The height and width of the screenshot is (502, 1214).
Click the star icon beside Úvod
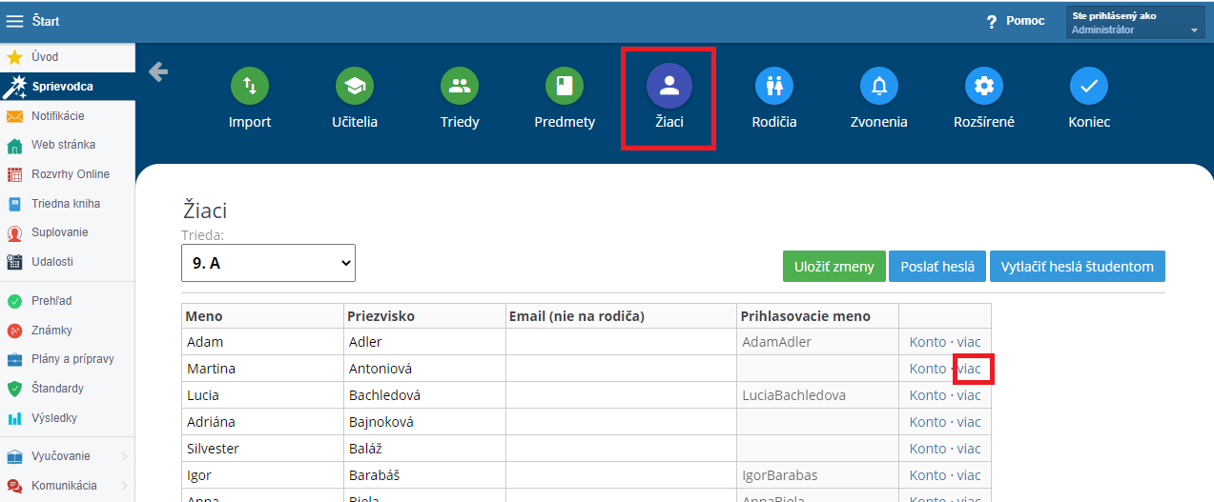[14, 57]
